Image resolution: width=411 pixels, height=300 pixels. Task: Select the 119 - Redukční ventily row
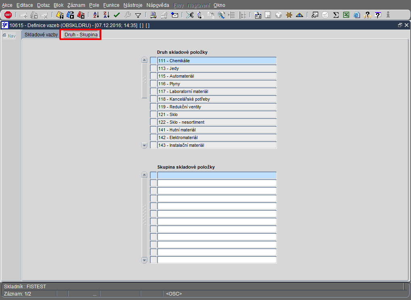click(217, 107)
